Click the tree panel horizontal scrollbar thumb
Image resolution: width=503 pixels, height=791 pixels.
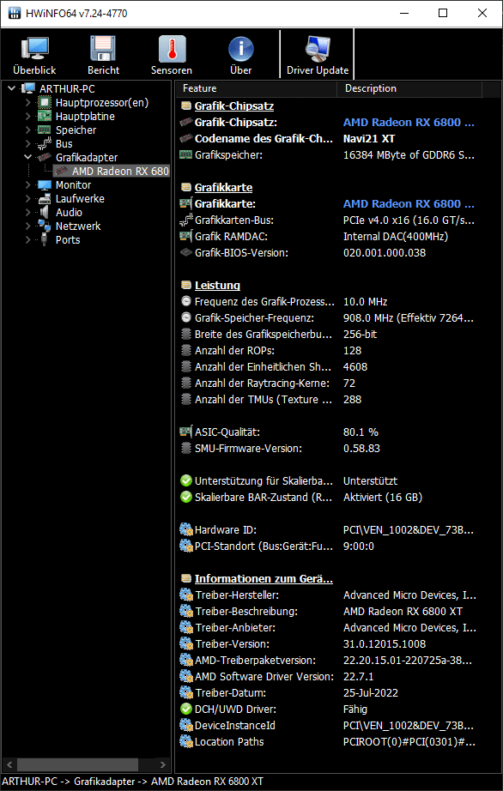[x=76, y=764]
